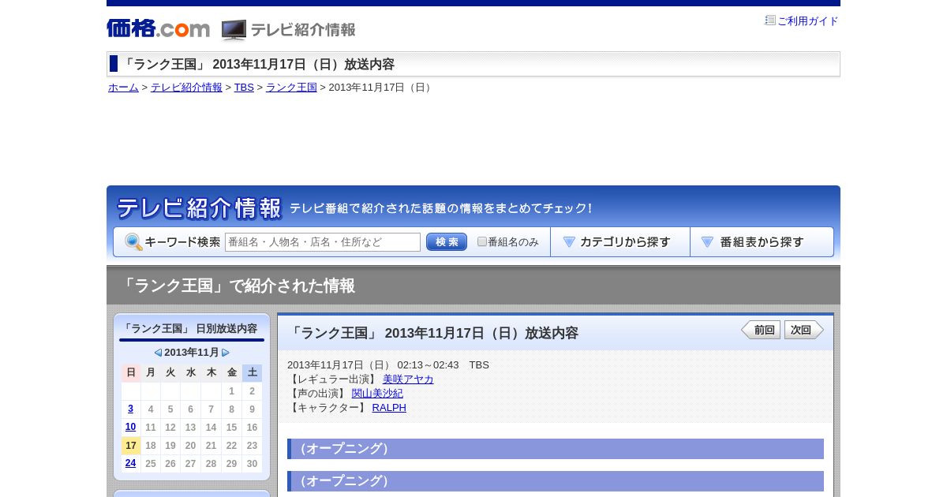Screen dimensions: 947x497
Task: Open the 関山美沙紀 voice cast link
Action: (377, 394)
